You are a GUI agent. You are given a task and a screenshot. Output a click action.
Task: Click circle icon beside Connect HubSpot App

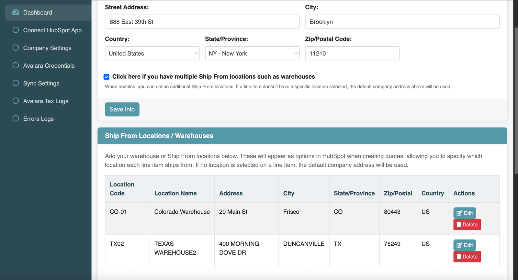click(x=16, y=30)
